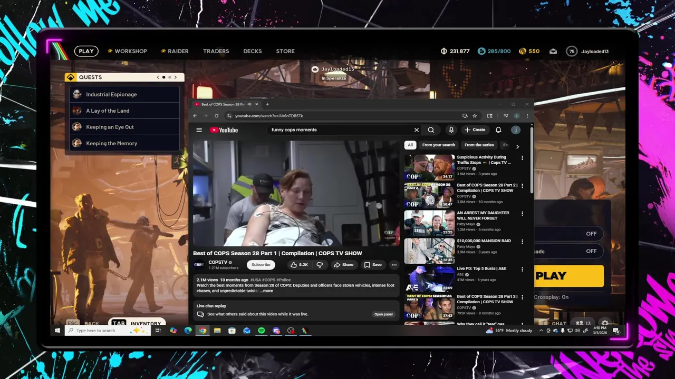Click the YouTube search magnifier button
The image size is (675, 379).
tap(431, 130)
